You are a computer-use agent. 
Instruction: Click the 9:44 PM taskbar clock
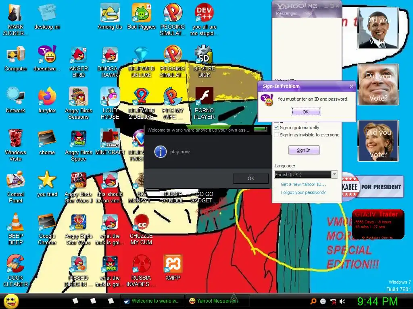click(x=377, y=301)
